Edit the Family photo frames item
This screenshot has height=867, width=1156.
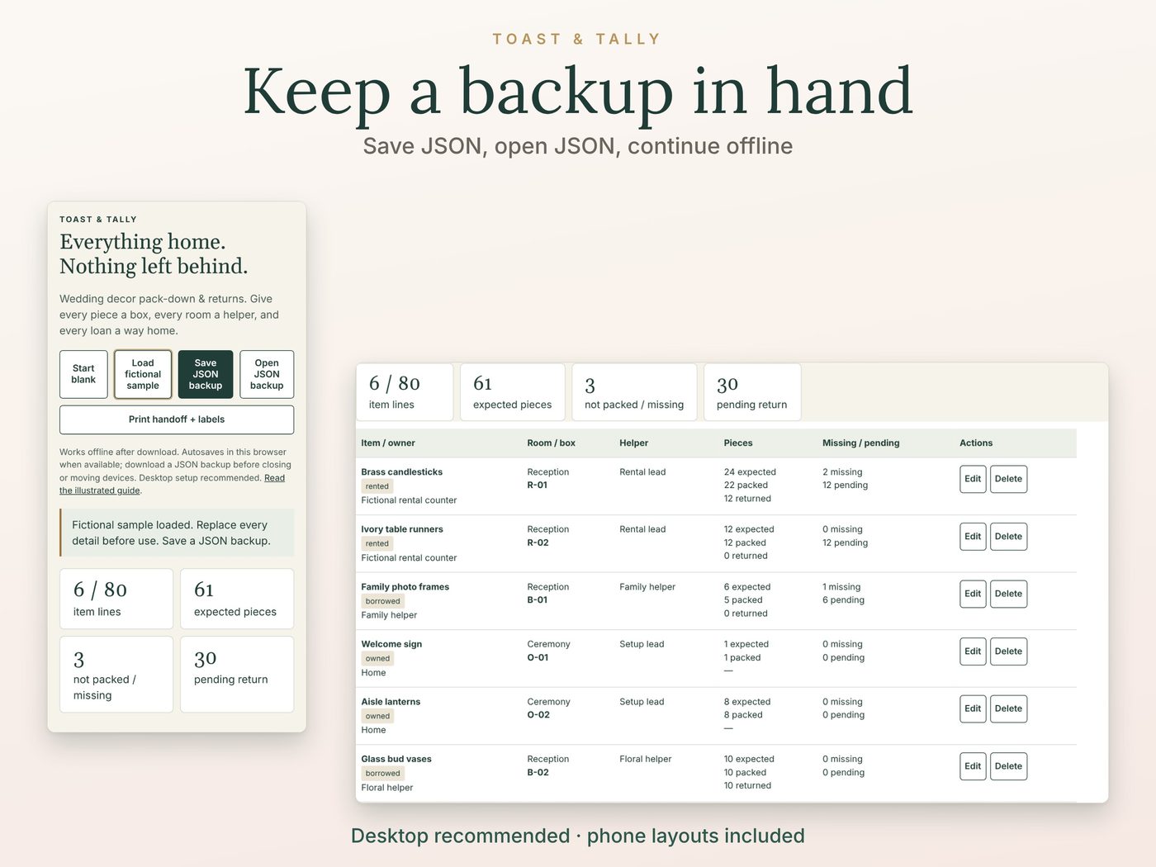(973, 594)
